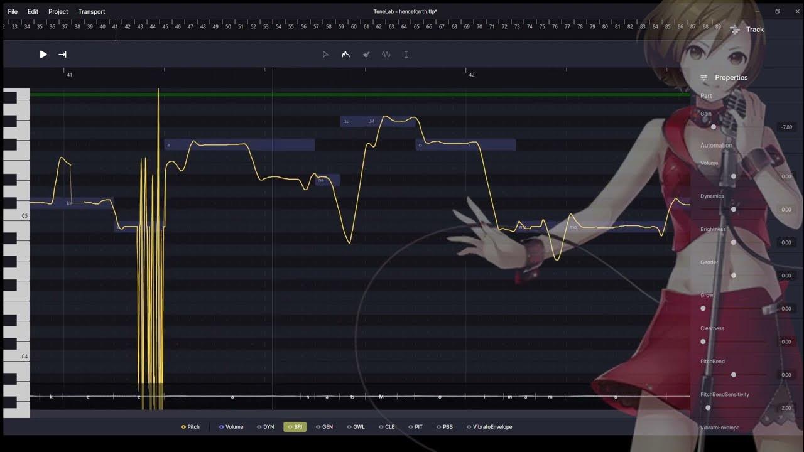Click the Volume automation slider handle
Viewport: 804px width, 452px height.
733,176
